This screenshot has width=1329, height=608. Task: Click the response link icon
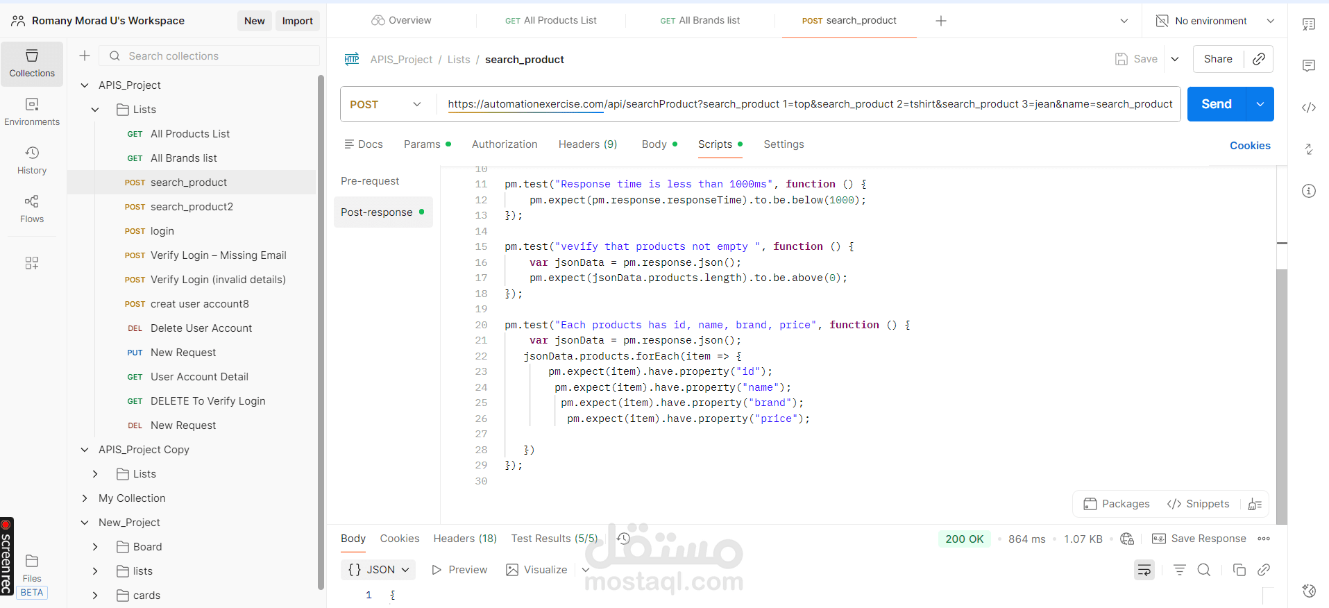(1264, 570)
